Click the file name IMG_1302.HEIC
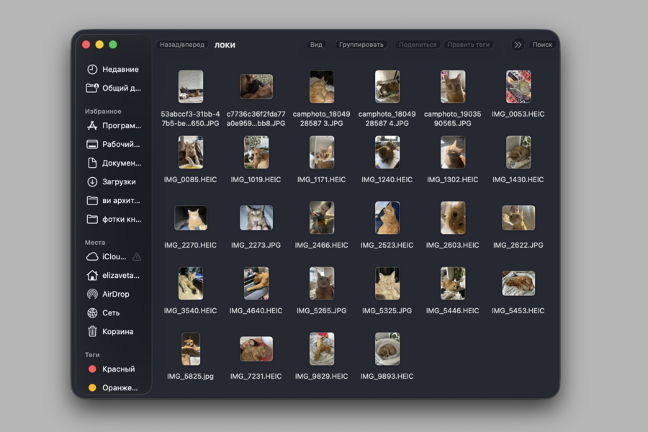This screenshot has height=432, width=648. [453, 180]
